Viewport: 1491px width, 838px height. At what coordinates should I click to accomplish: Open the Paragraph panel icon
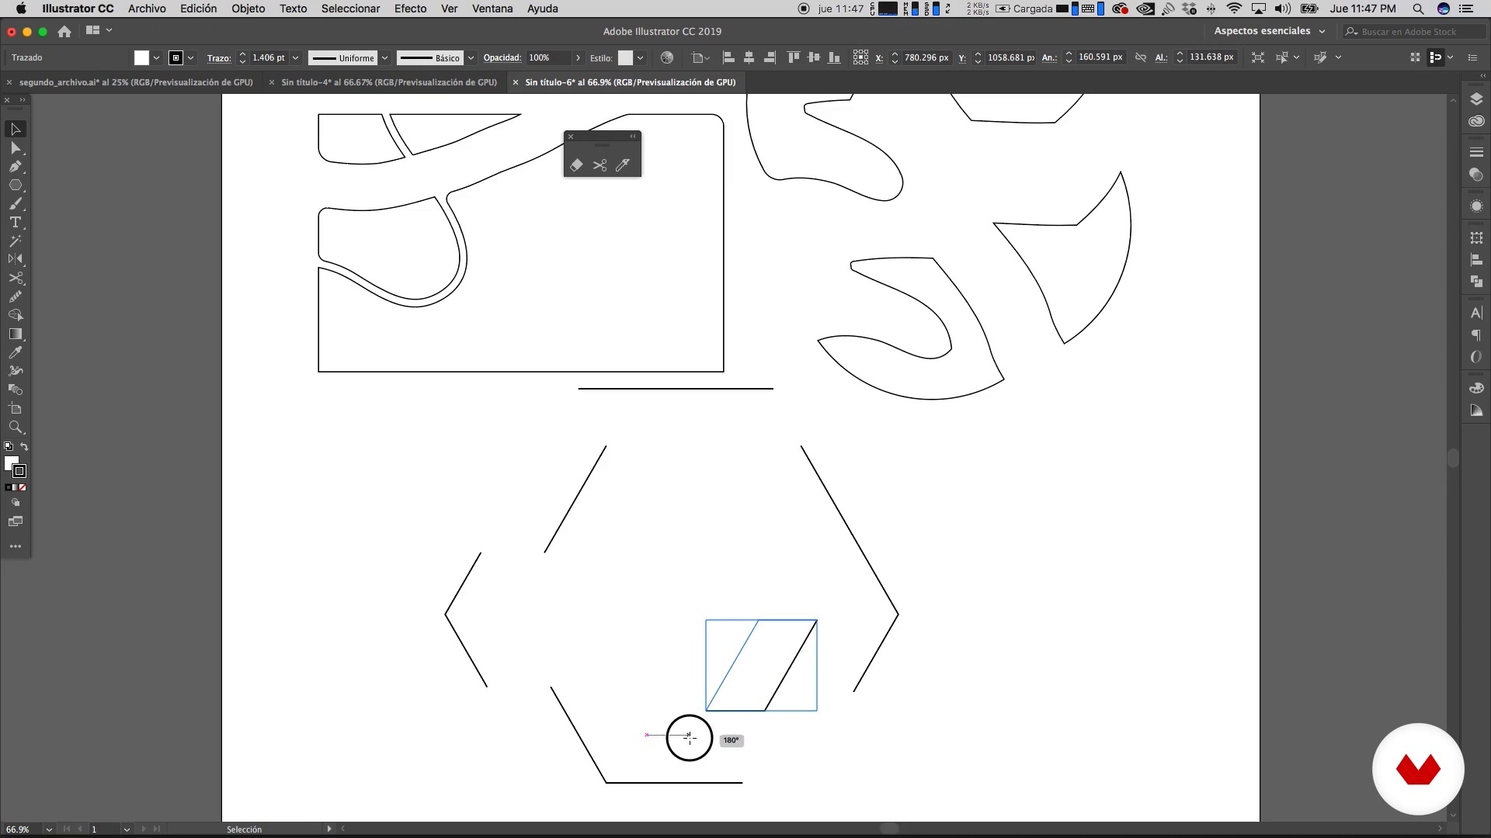click(1476, 335)
